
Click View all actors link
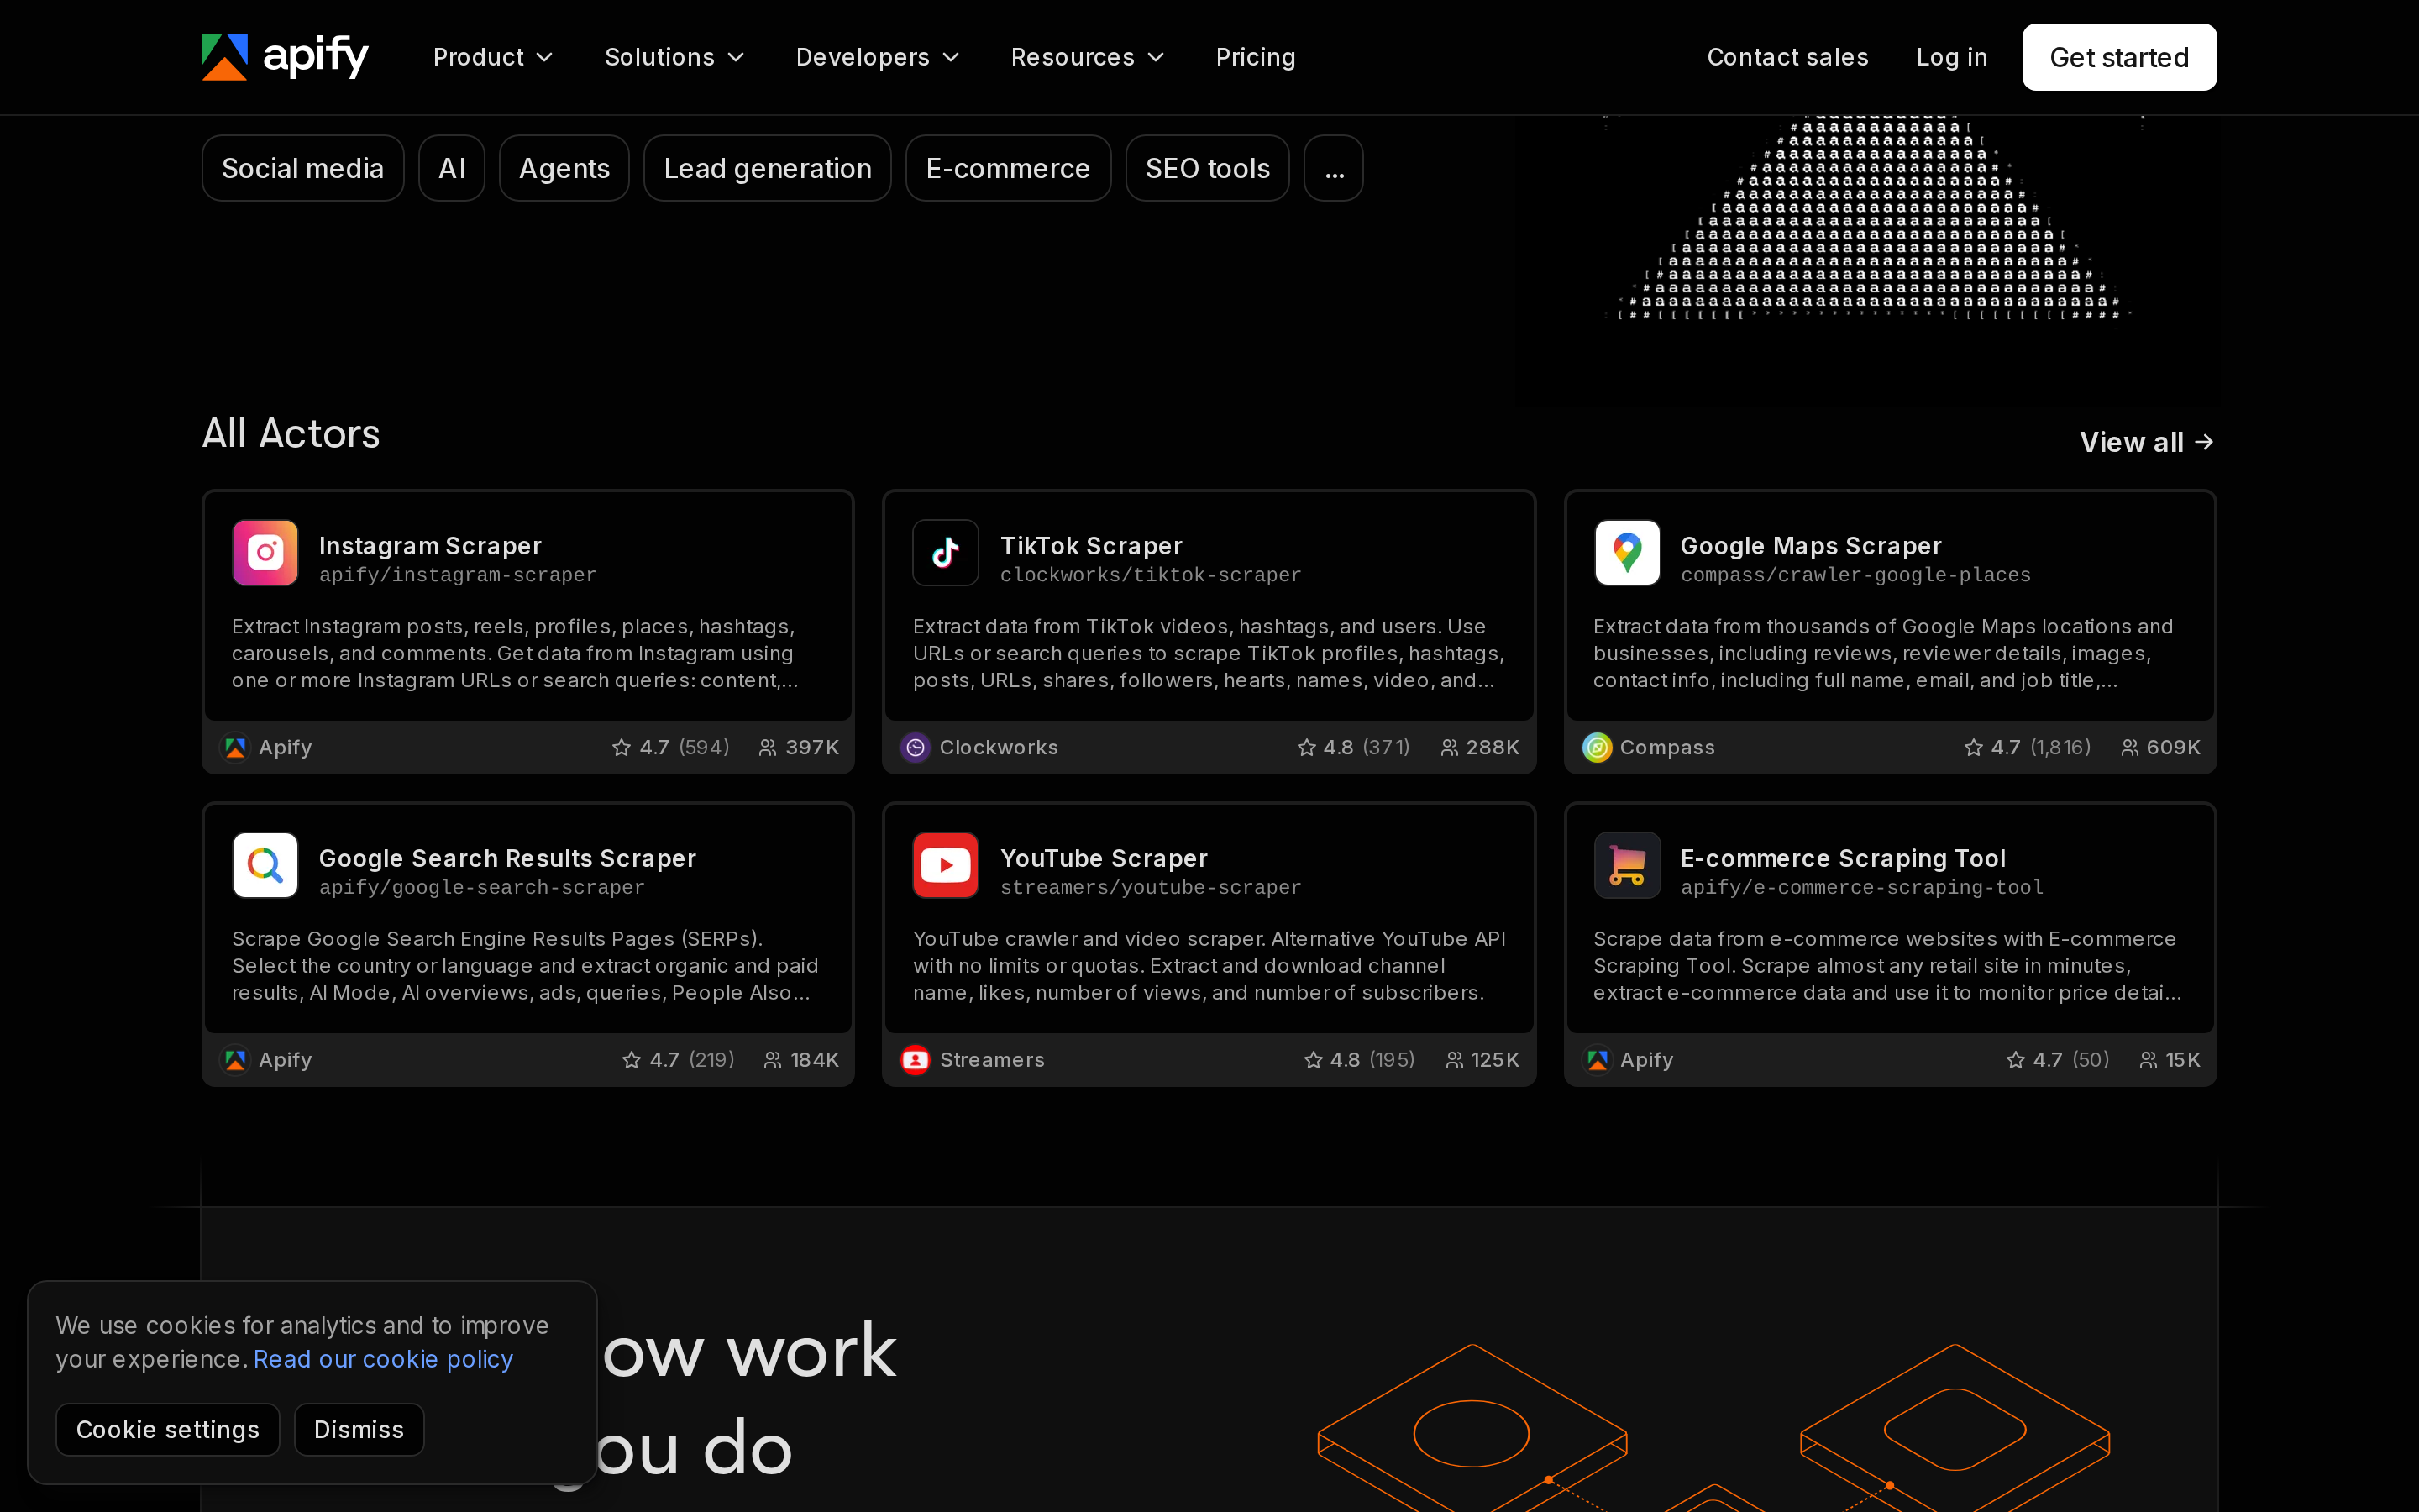[x=2147, y=442]
